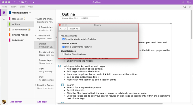Toggle the notebooks navigation icon

[4, 13]
